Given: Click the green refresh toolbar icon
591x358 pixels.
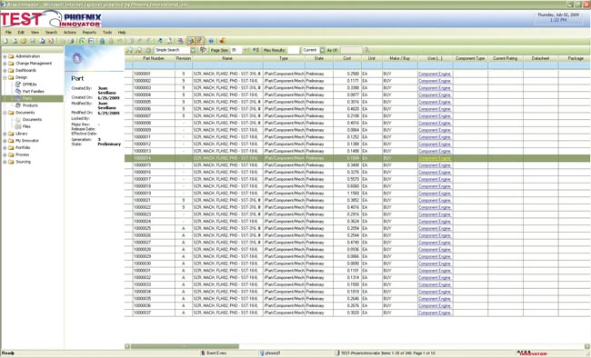Looking at the screenshot, I should [x=82, y=41].
